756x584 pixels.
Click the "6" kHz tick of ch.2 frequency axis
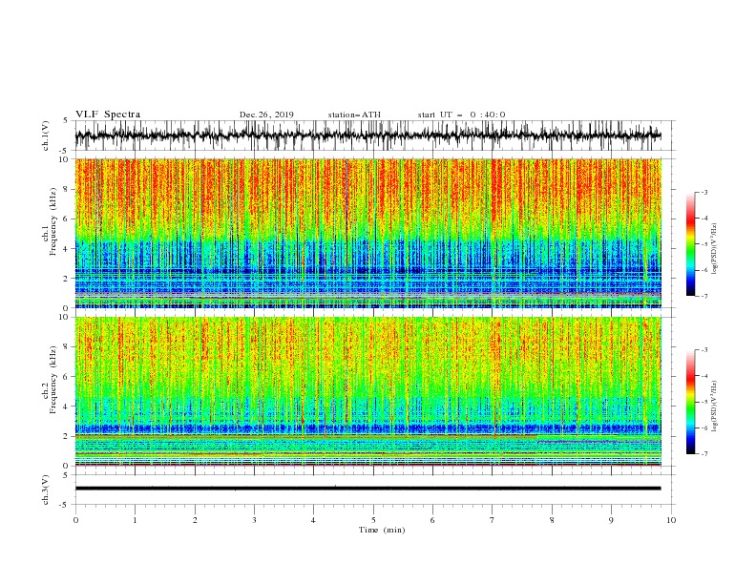pyautogui.click(x=67, y=377)
